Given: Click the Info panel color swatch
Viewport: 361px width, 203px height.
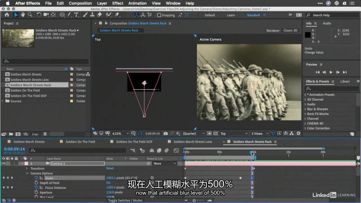Looking at the screenshot, I should pyautogui.click(x=307, y=35).
